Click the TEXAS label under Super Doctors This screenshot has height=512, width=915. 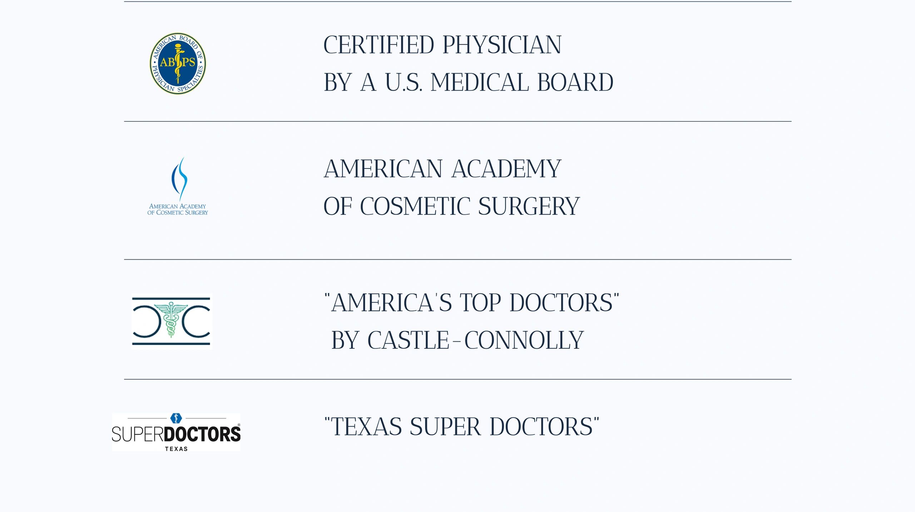(x=176, y=449)
